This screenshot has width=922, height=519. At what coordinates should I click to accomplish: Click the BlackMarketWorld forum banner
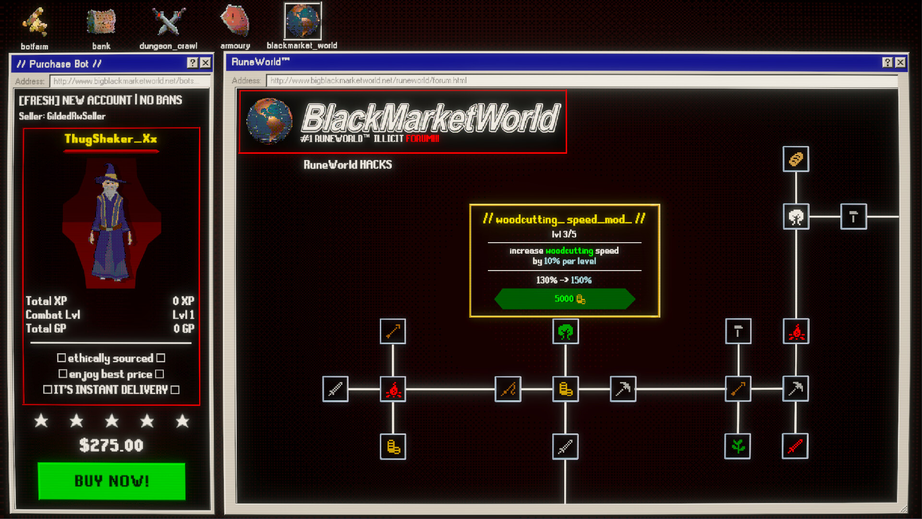402,122
